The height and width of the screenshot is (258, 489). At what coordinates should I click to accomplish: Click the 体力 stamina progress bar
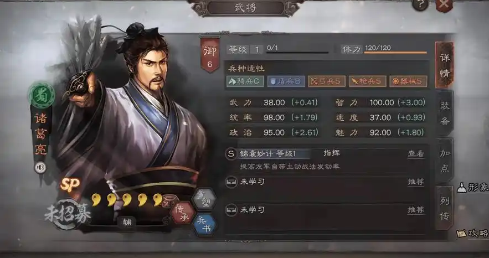pos(395,53)
